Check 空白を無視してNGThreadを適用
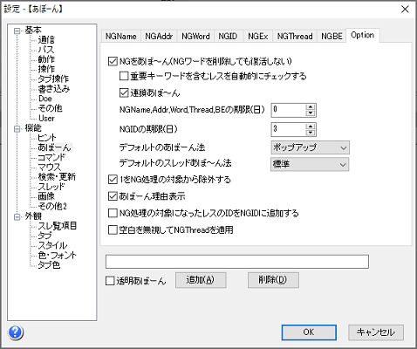This screenshot has width=417, height=349. click(x=113, y=230)
